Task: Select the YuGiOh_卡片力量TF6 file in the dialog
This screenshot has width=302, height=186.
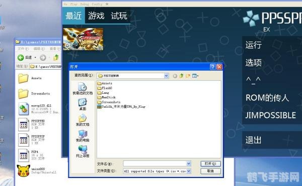Action: coord(121,107)
